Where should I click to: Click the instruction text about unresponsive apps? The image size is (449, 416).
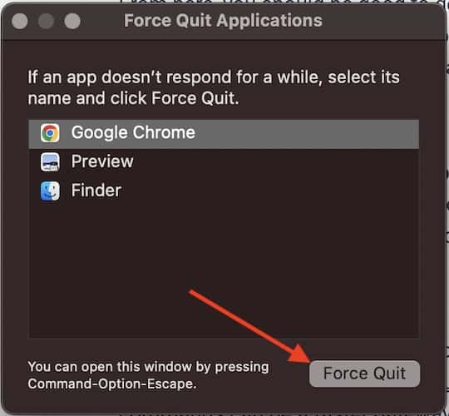[214, 87]
